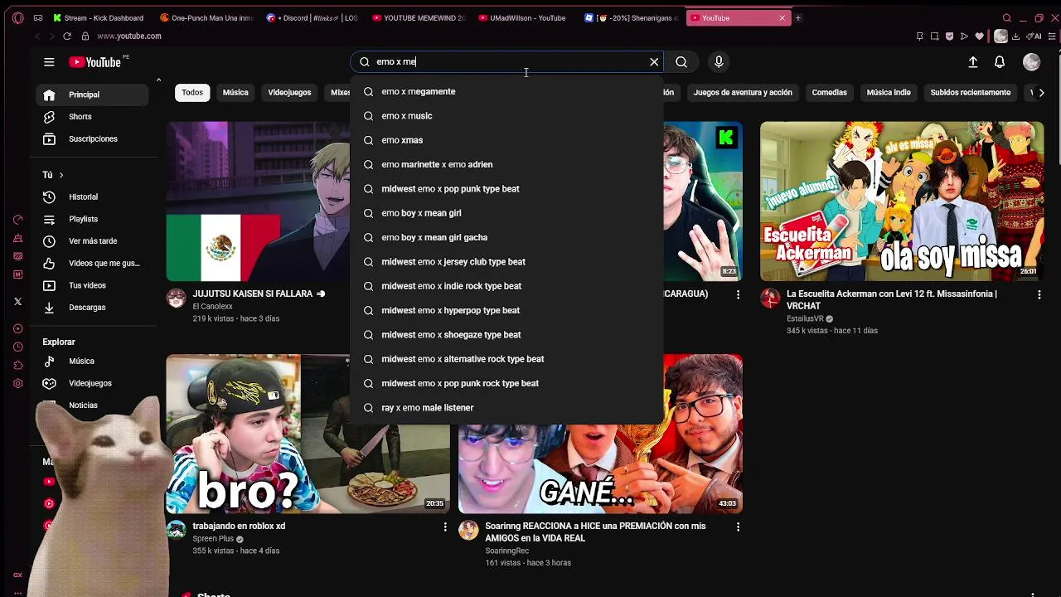Select the 'Música indie' filter chip
The width and height of the screenshot is (1061, 597).
[x=889, y=93]
